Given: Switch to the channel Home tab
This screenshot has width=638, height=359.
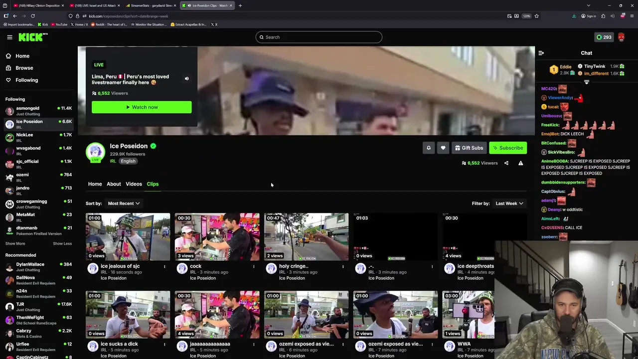Looking at the screenshot, I should pos(95,184).
